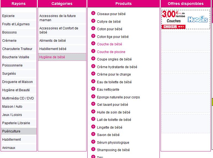Click plus icon next to Eau nettoyante
Screen dimensions: 213x158
click(x=93, y=89)
